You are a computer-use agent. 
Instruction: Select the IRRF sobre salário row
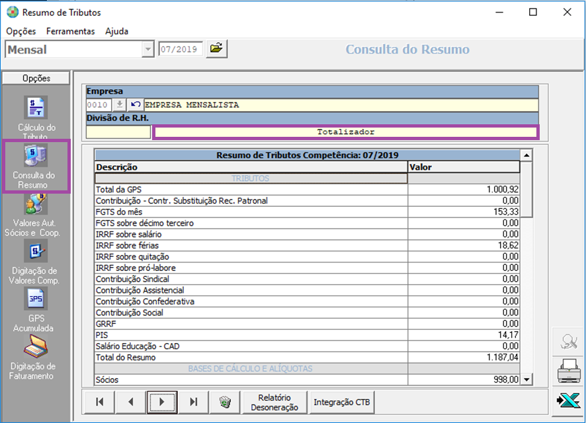click(x=307, y=235)
